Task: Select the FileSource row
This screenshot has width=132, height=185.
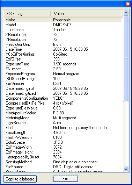Action: point(63,167)
